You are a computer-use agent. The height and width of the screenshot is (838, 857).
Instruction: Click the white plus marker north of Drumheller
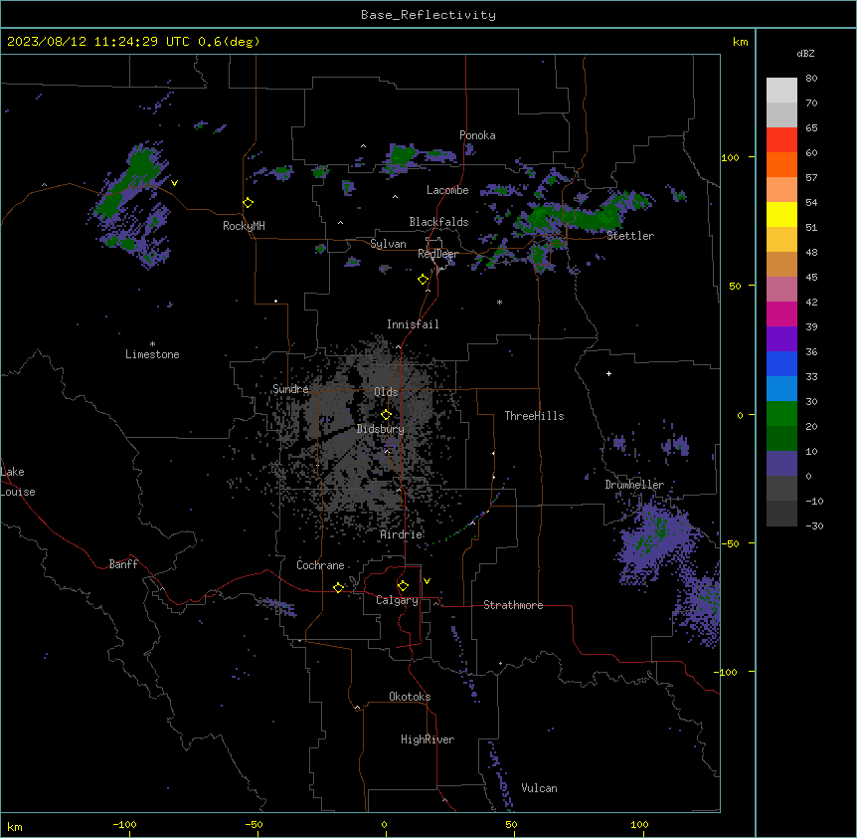[x=608, y=373]
